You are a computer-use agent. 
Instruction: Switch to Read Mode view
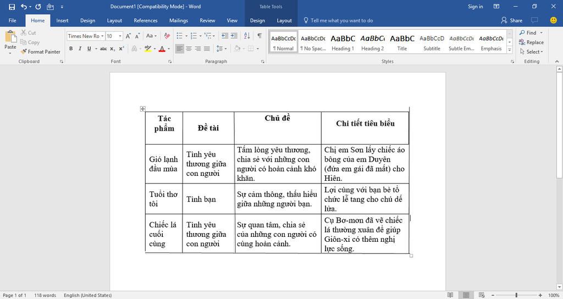click(450, 295)
